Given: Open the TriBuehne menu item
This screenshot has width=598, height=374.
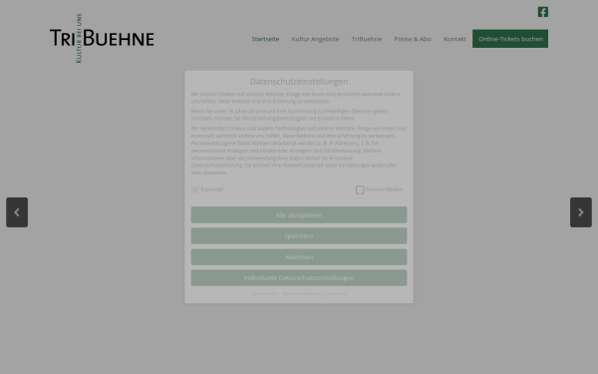Looking at the screenshot, I should 366,39.
